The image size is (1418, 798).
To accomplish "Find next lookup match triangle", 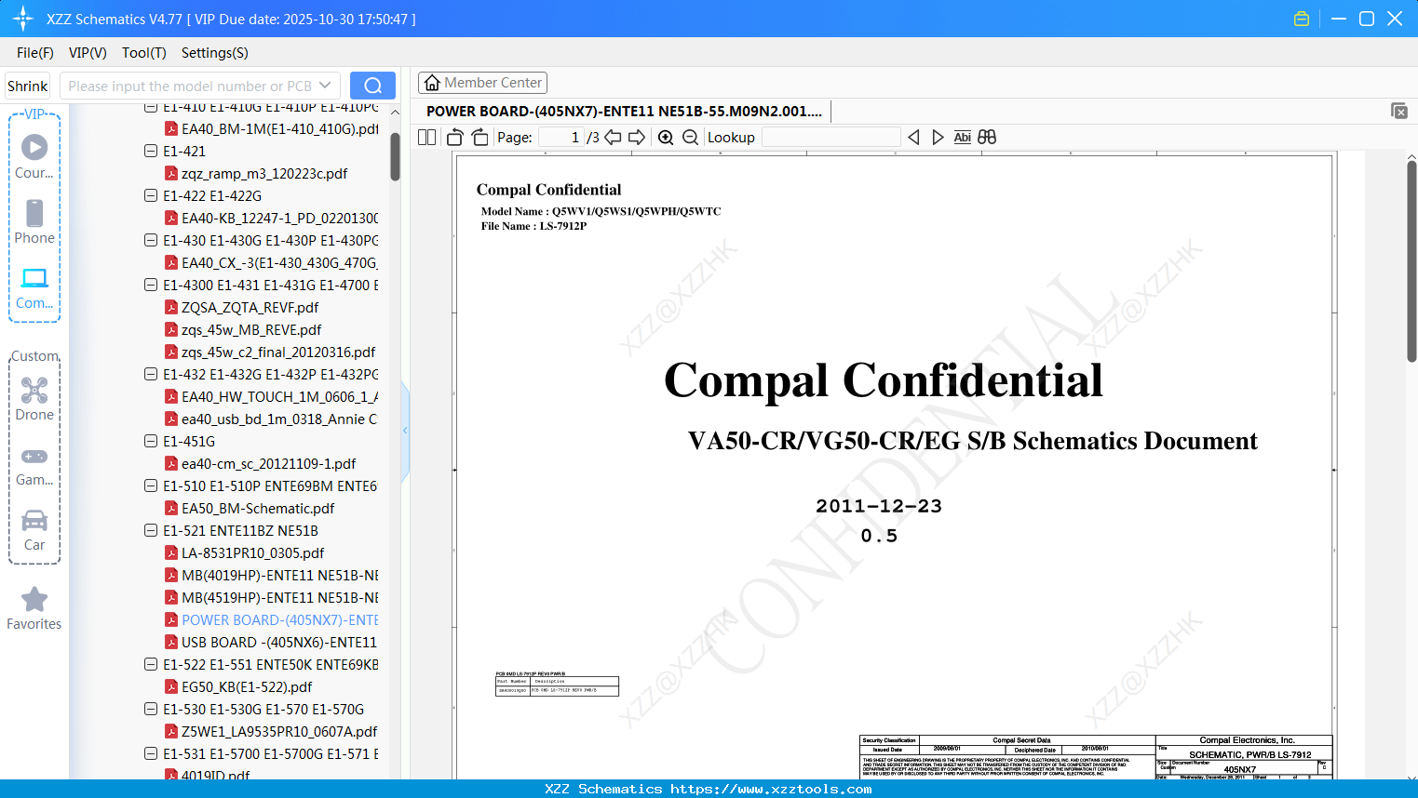I will pos(938,138).
